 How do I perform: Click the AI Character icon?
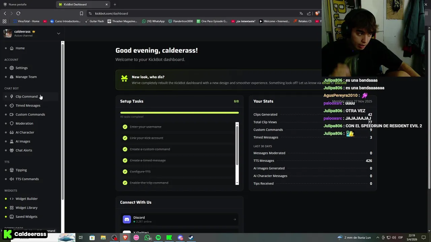11,132
